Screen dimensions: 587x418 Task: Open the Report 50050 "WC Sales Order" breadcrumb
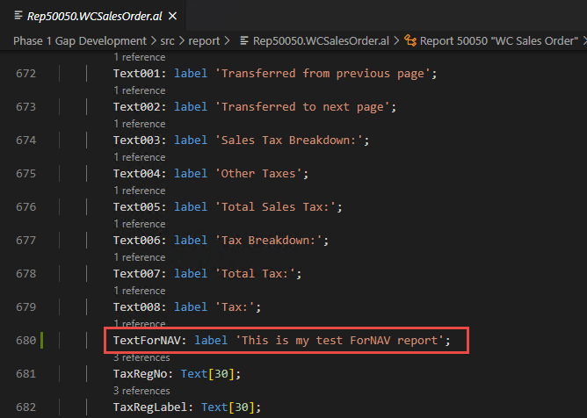tap(499, 40)
